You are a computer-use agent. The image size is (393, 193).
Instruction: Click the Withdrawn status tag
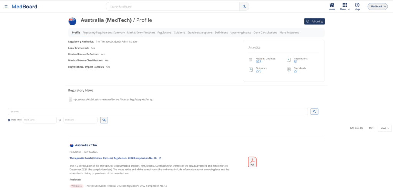pos(76,186)
